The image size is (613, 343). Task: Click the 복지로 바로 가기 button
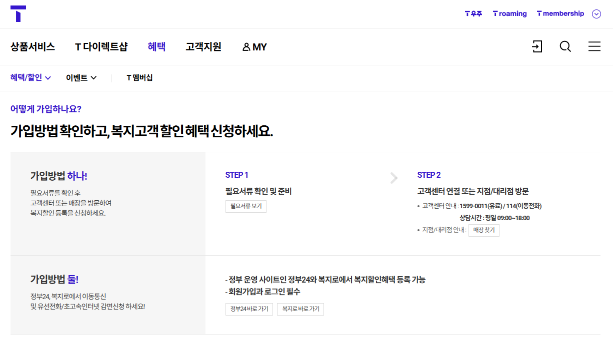(300, 309)
